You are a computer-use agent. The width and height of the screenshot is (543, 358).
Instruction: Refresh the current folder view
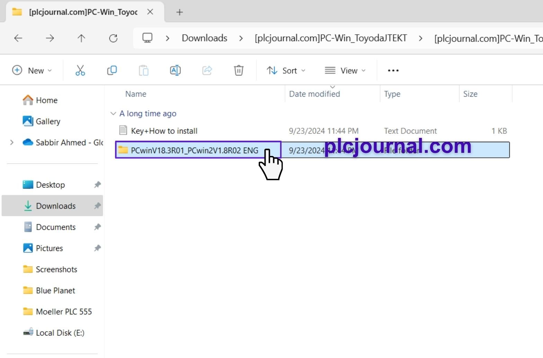tap(113, 38)
